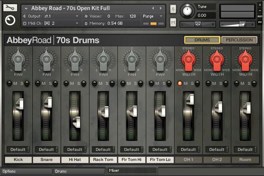This screenshot has height=176, width=264.
Task: Toggle the PV button
Action: [260, 22]
